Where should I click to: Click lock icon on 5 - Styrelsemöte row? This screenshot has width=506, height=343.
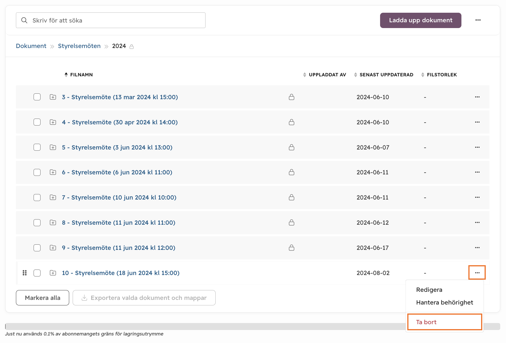coord(291,147)
